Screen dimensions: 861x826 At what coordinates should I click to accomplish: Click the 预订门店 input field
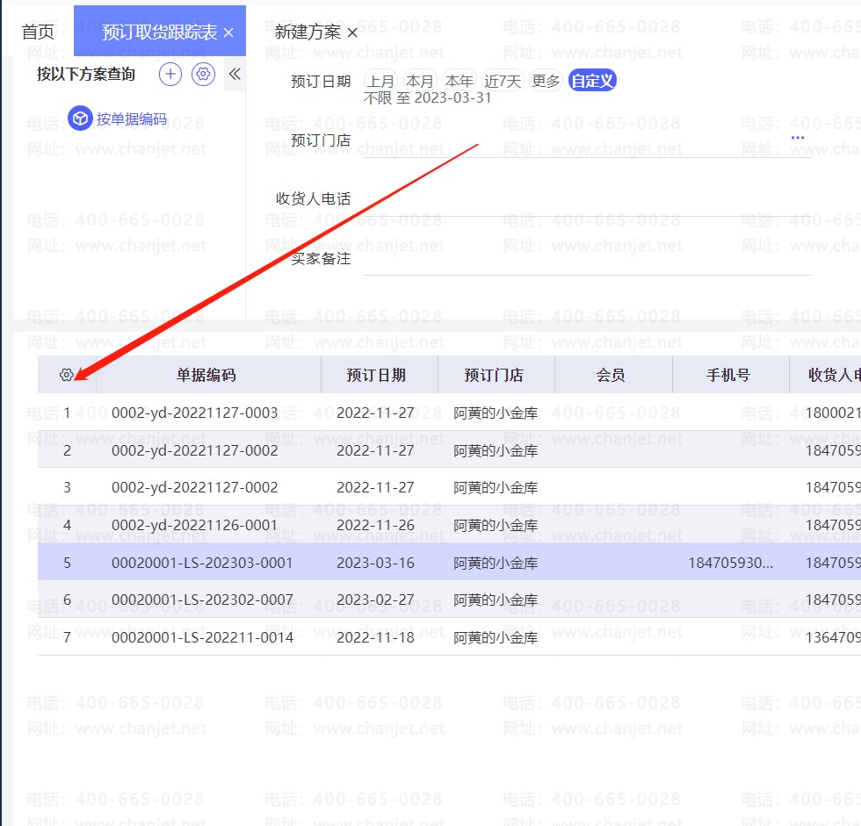coord(587,141)
